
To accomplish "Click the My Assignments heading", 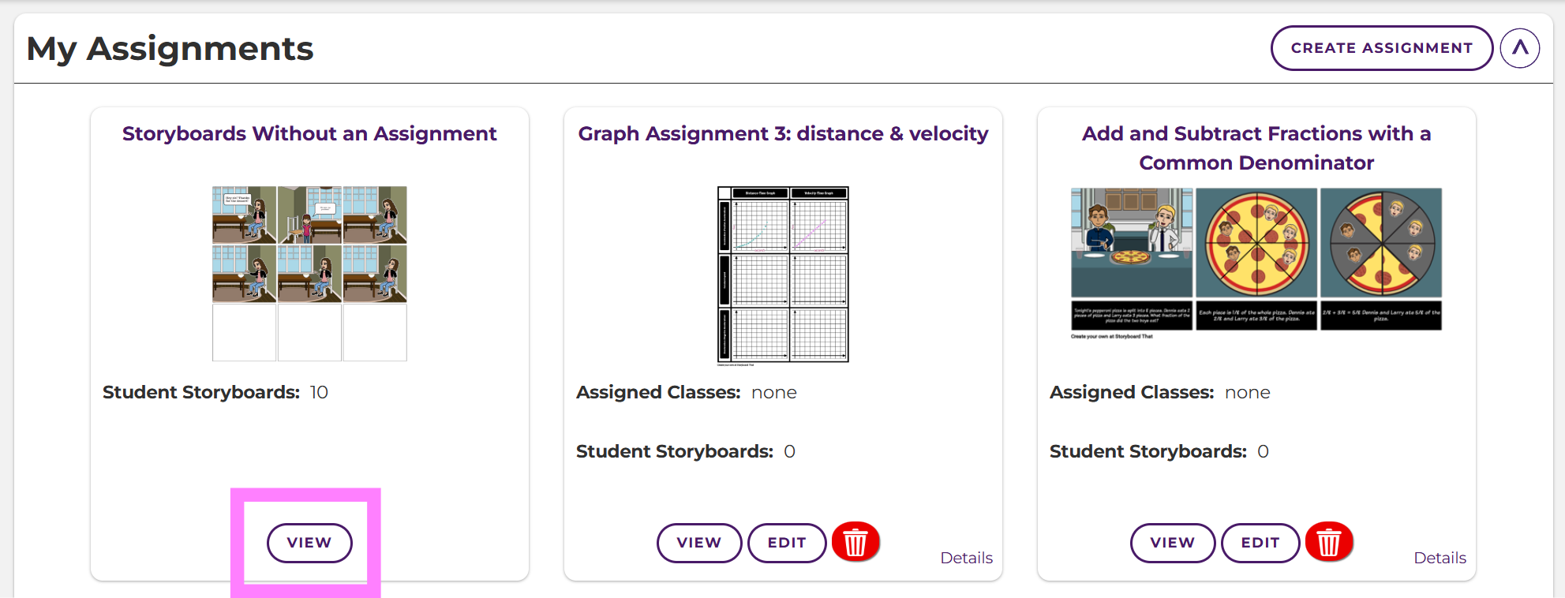I will 170,49.
